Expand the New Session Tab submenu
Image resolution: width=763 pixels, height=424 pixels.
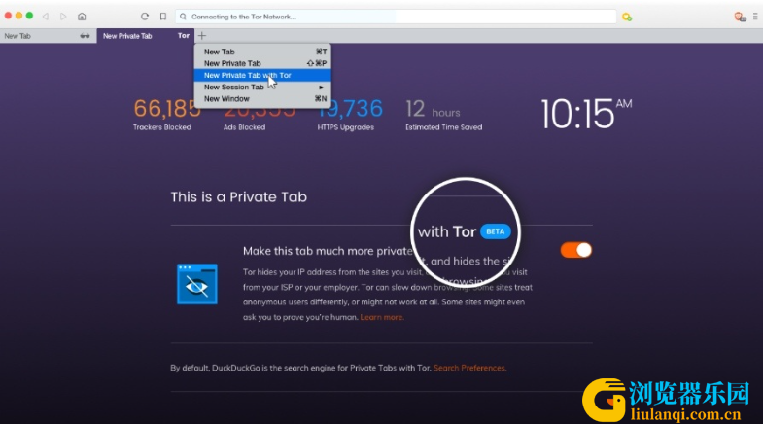262,87
